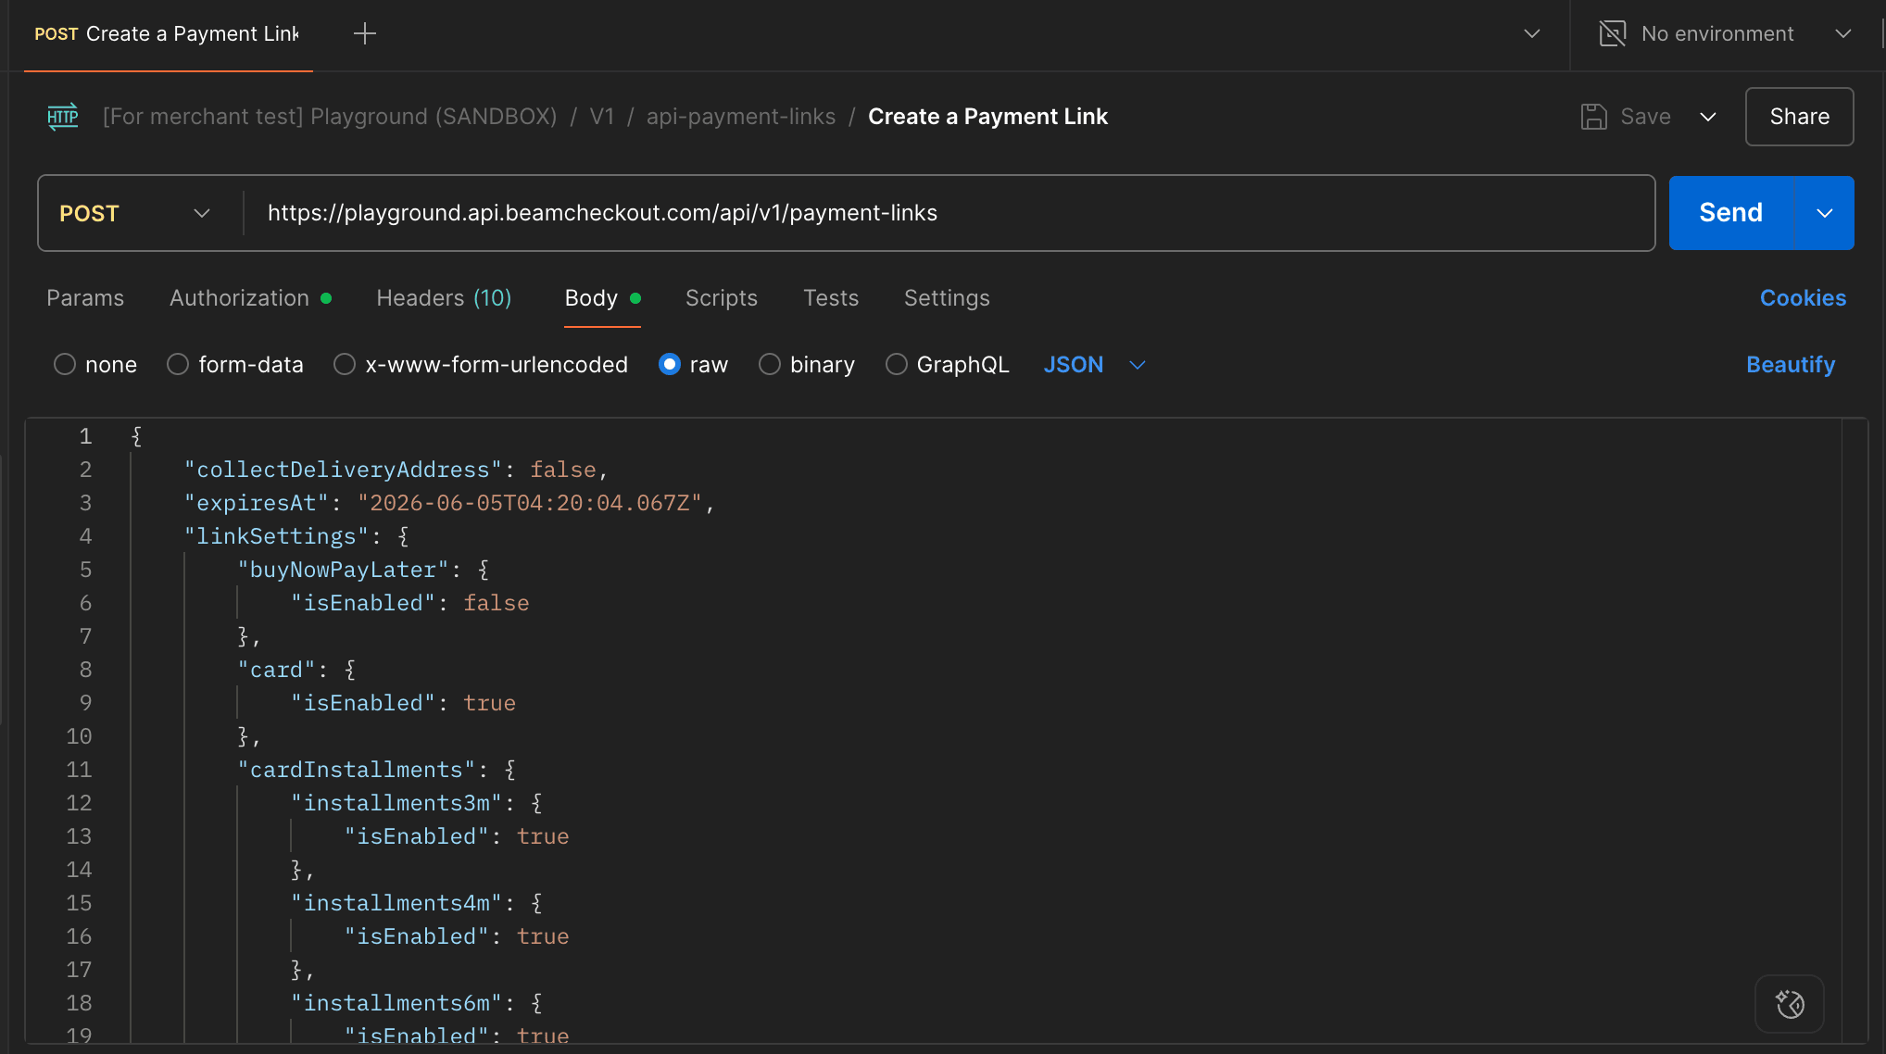This screenshot has height=1054, width=1886.
Task: Click into the request URL field
Action: click(945, 214)
